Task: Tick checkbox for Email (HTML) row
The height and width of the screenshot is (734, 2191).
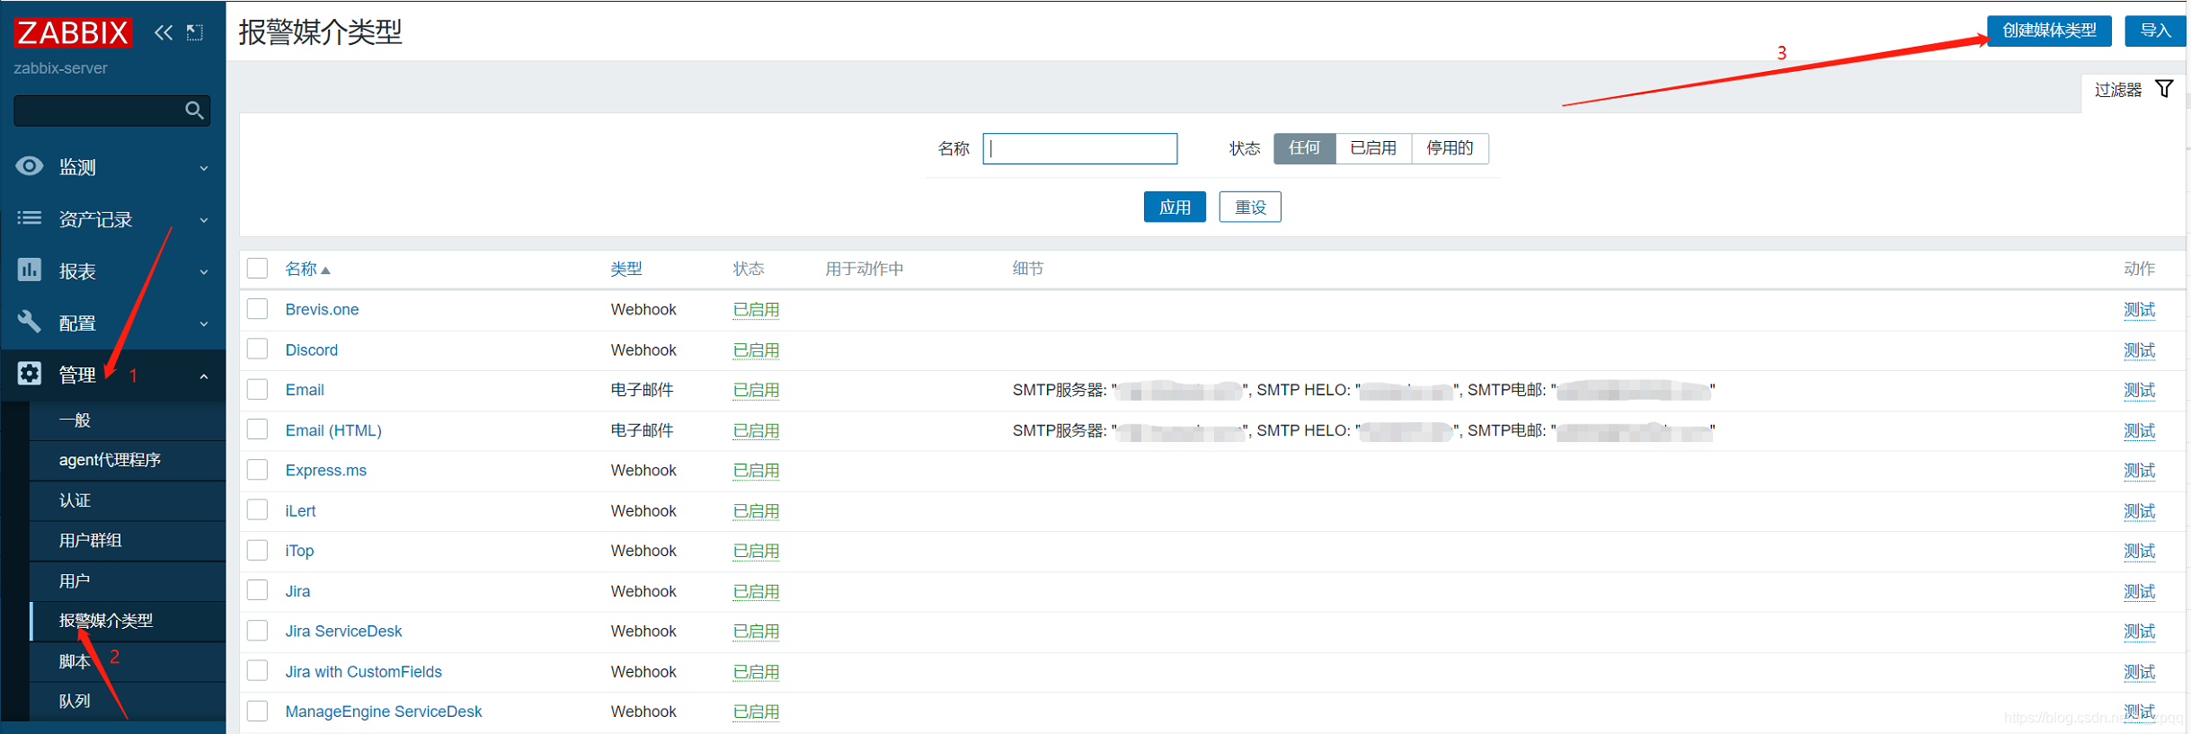Action: (x=258, y=429)
